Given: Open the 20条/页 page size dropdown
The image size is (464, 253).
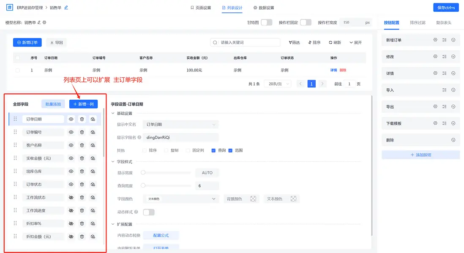Looking at the screenshot, I should coord(278,84).
